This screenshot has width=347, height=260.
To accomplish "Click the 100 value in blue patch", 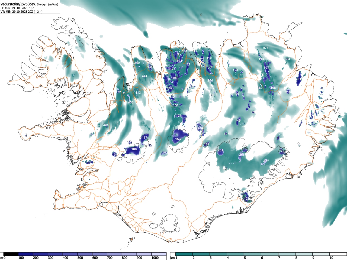I will (x=134, y=149).
